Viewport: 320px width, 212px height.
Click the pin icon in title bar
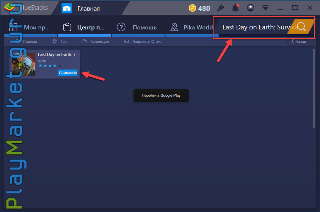click(221, 8)
